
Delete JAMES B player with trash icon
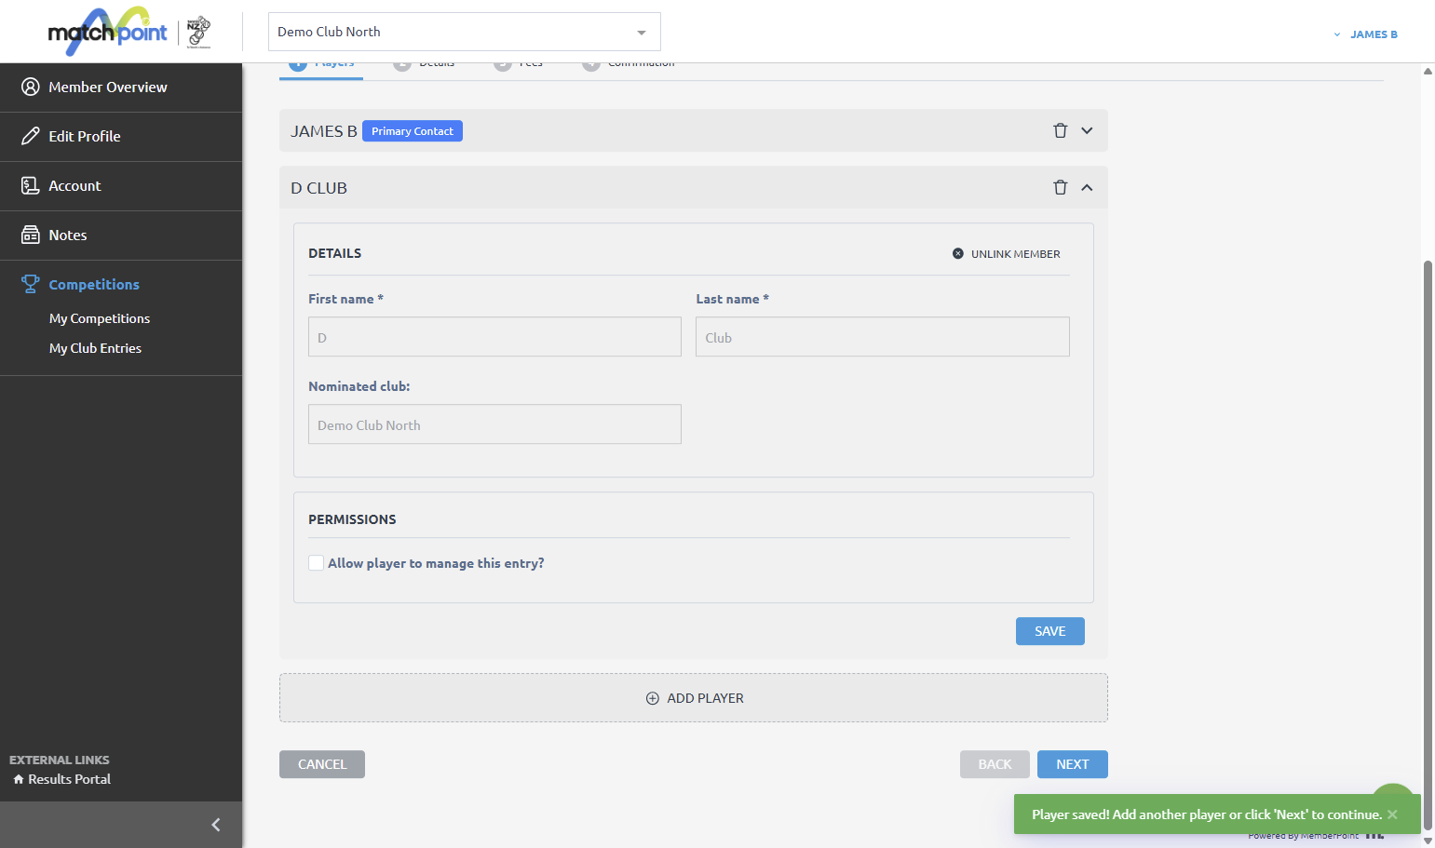click(1060, 130)
